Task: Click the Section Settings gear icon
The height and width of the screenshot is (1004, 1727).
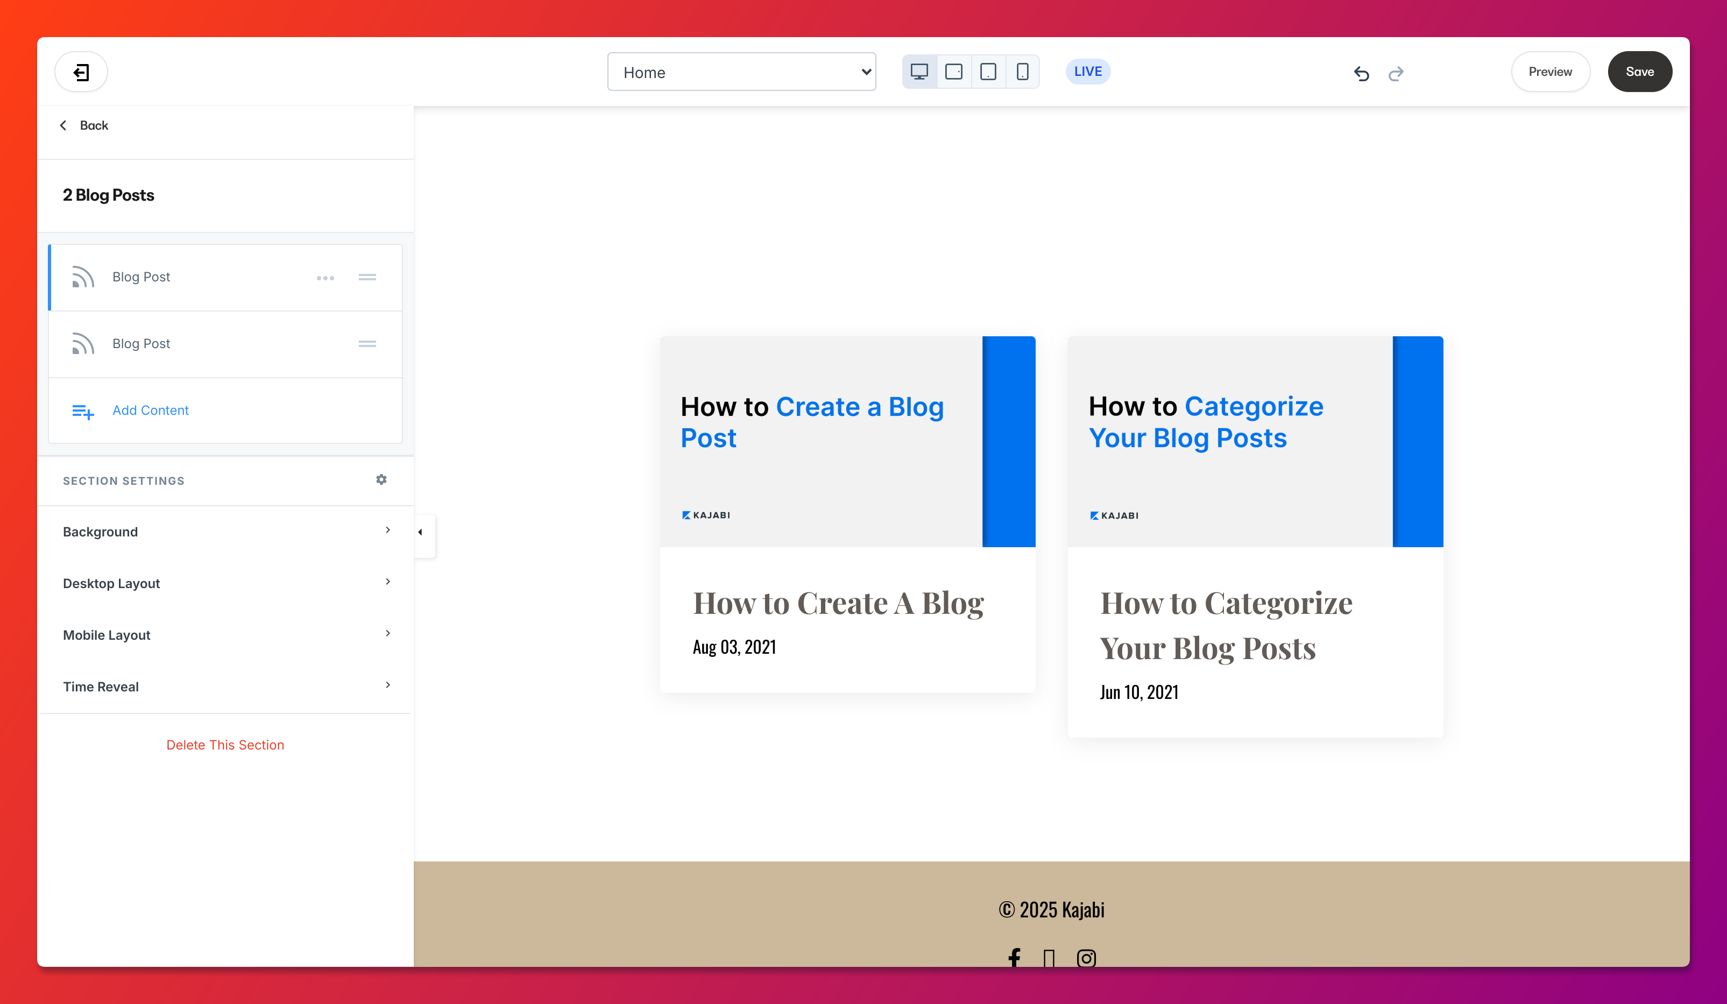Action: pyautogui.click(x=382, y=480)
